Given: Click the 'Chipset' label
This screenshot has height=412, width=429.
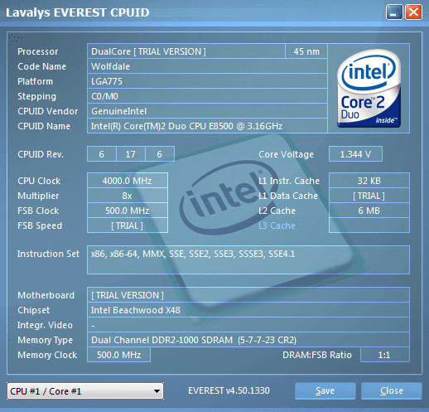Looking at the screenshot, I should pyautogui.click(x=34, y=310).
